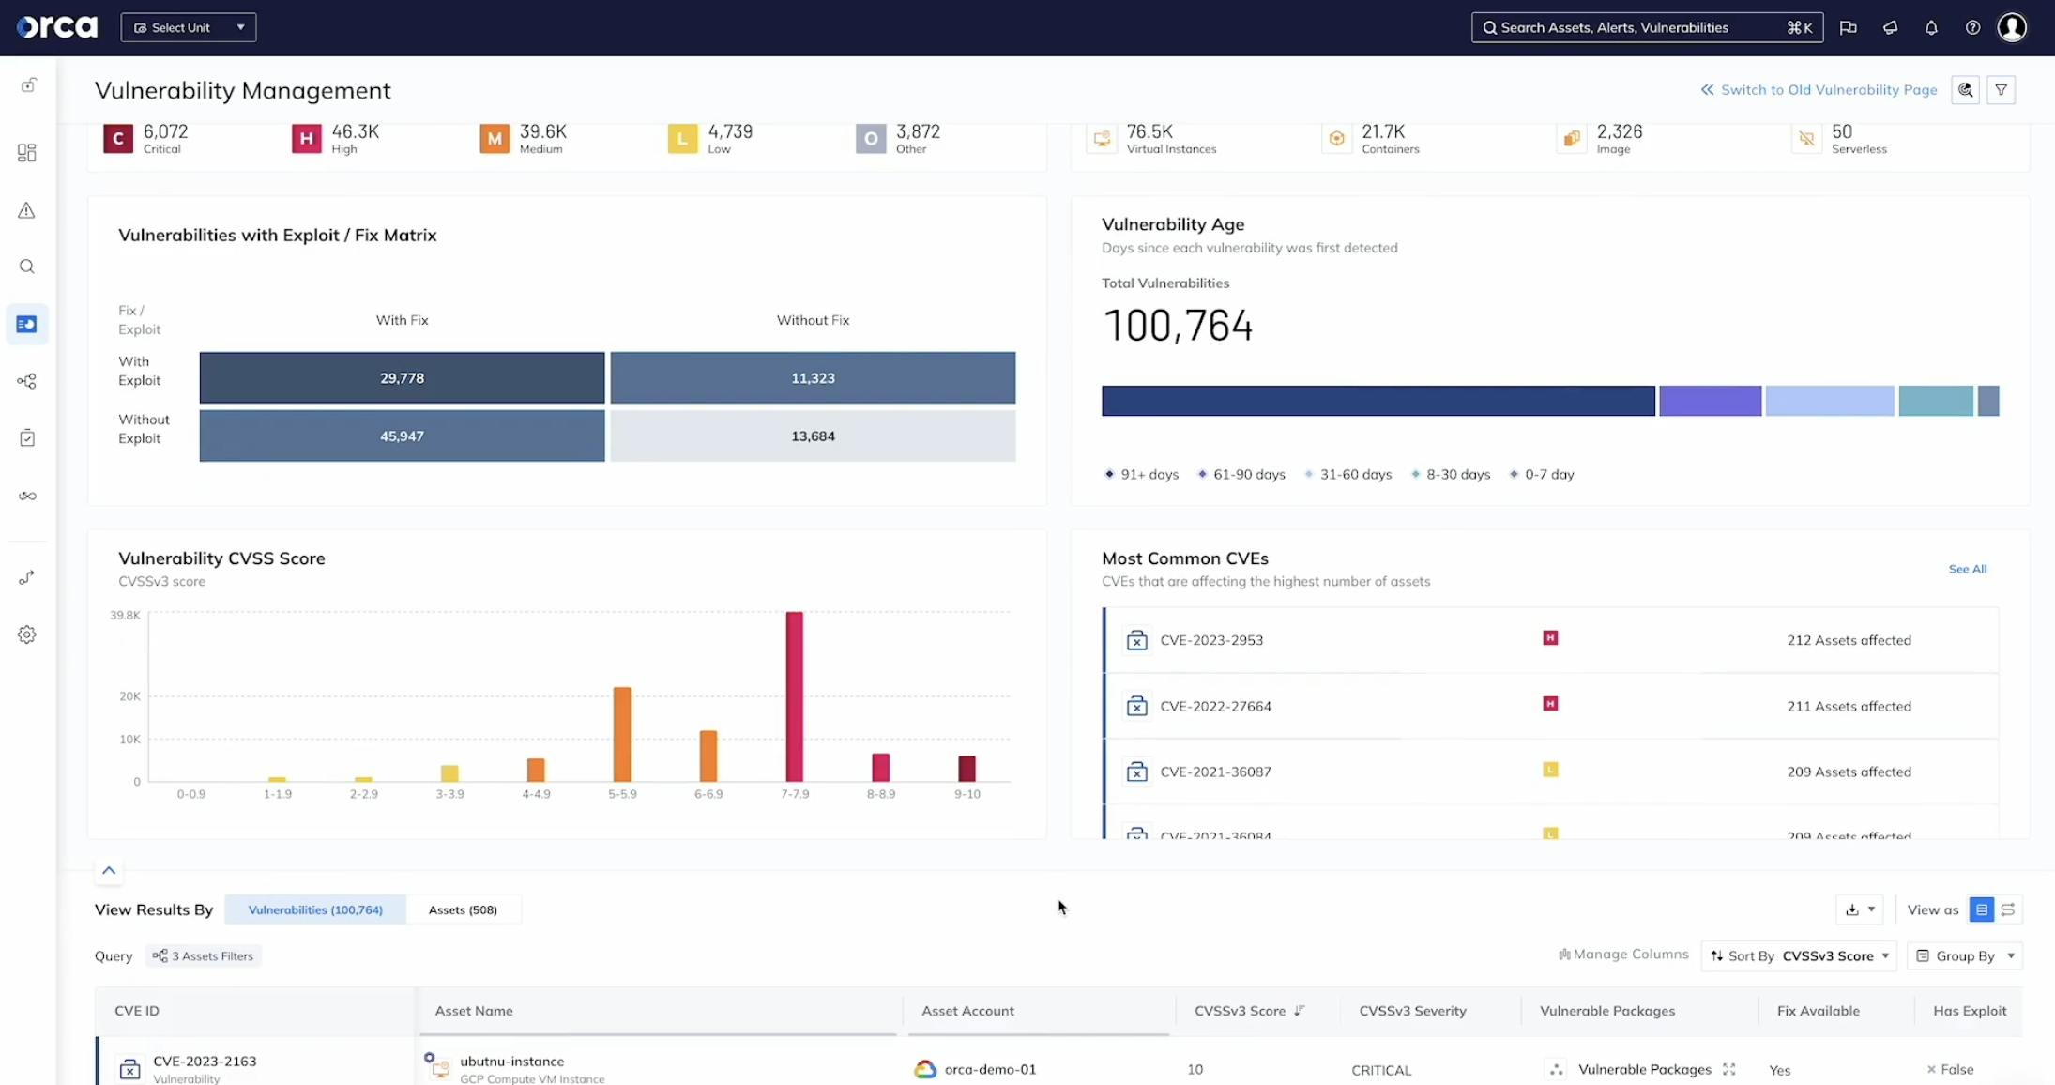Click the alerts triangle icon in sidebar
This screenshot has width=2055, height=1085.
pos(26,210)
